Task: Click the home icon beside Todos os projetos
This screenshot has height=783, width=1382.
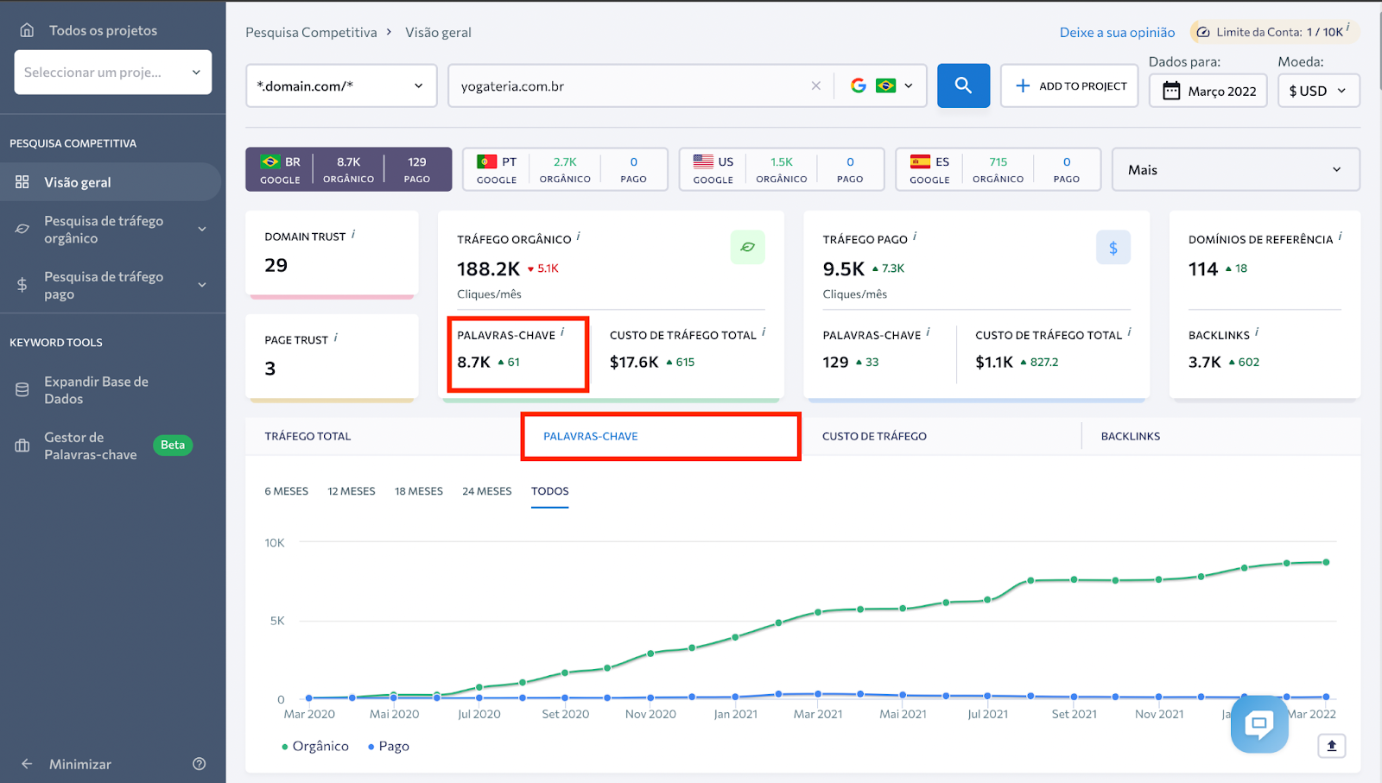Action: coord(27,30)
